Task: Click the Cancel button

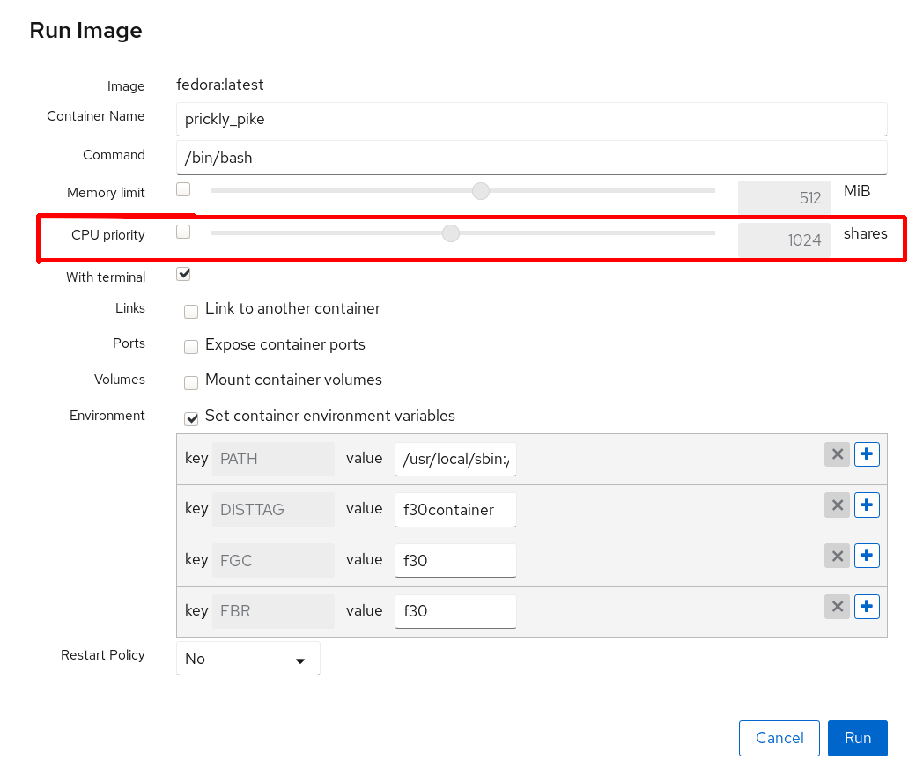Action: pyautogui.click(x=779, y=738)
